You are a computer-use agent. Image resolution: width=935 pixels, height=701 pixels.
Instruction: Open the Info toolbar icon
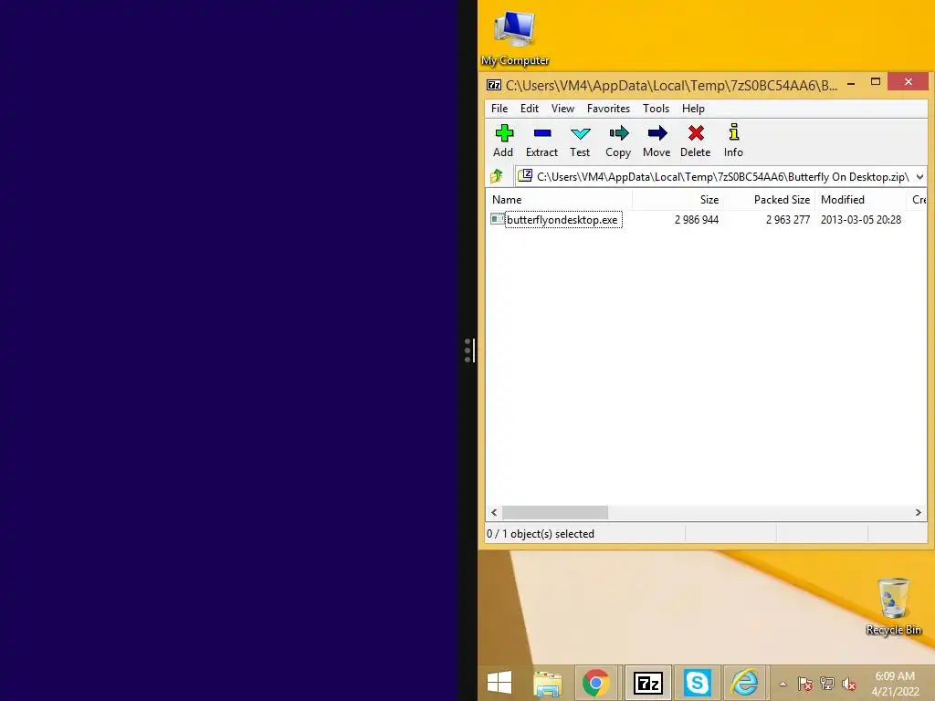733,141
